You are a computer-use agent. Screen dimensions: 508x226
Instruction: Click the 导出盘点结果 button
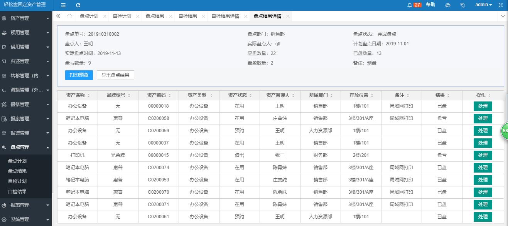[115, 75]
